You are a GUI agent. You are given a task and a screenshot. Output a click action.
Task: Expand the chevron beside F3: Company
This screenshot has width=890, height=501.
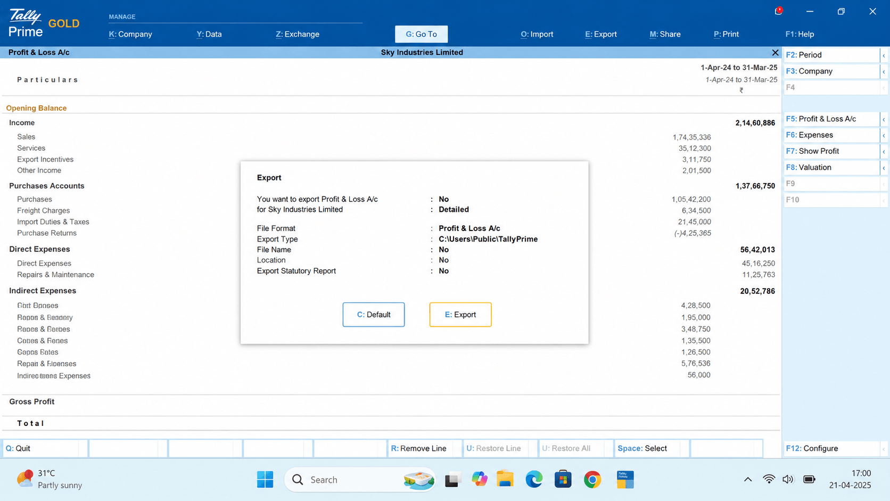[884, 71]
